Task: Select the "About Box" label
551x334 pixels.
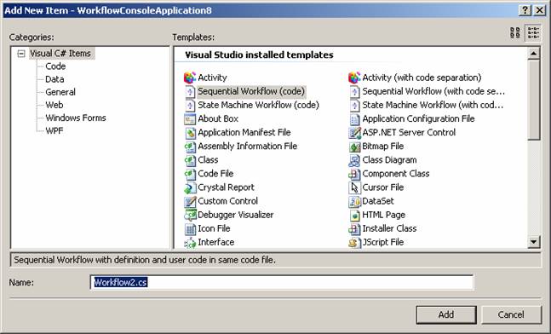Action: tap(218, 118)
